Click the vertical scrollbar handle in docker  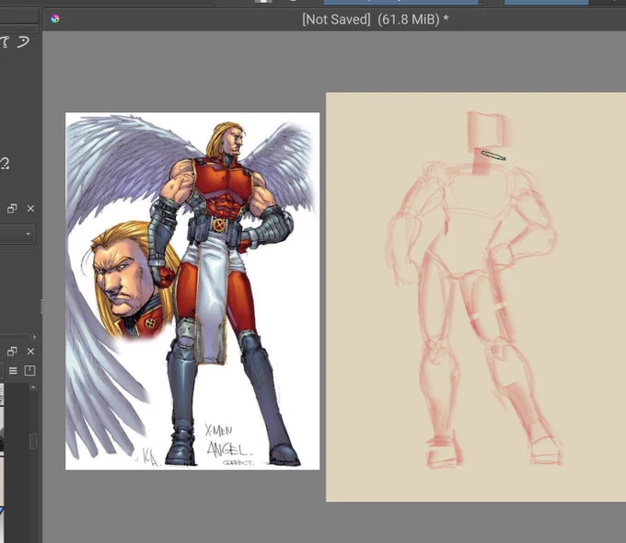tap(33, 441)
